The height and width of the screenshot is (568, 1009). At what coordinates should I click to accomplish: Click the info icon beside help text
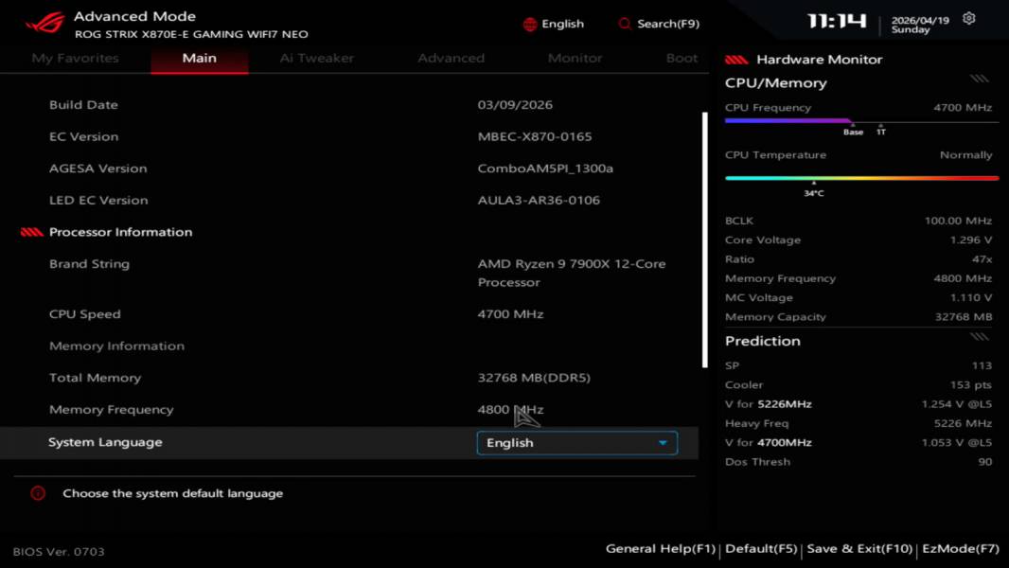(38, 493)
